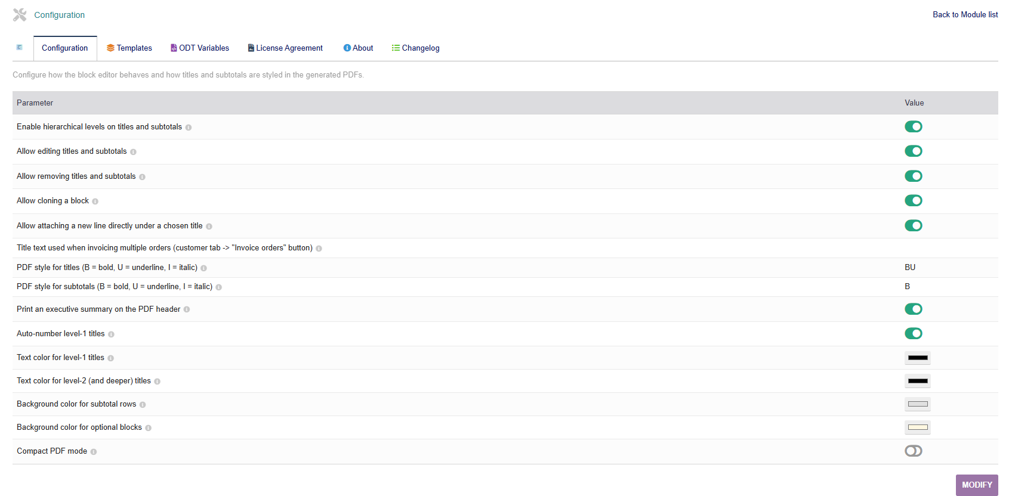This screenshot has height=496, width=1012.
Task: Click info icon beside Print an executive summary
Action: [187, 309]
